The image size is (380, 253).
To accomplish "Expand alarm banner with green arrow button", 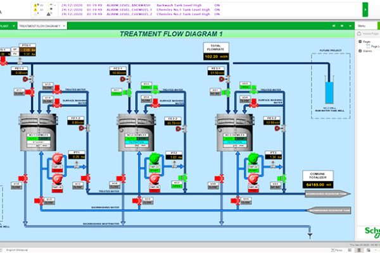I will (365, 9).
